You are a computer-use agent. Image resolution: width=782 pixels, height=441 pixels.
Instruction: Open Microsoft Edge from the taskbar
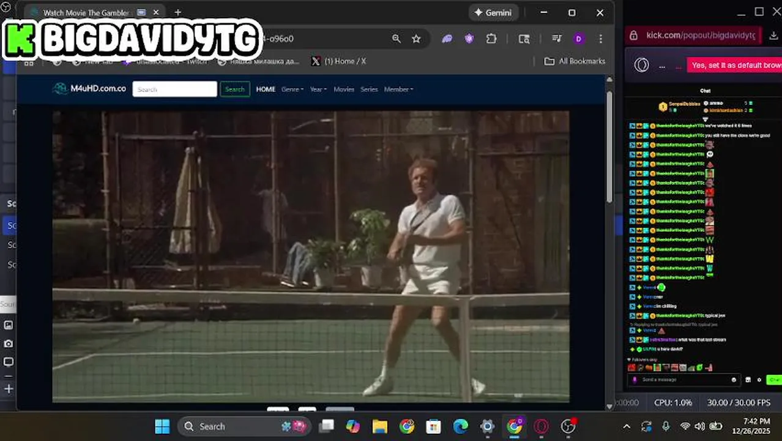(461, 426)
